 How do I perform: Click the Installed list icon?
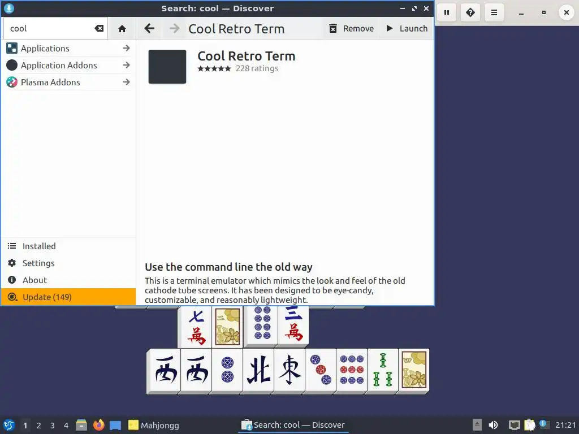[x=12, y=246]
